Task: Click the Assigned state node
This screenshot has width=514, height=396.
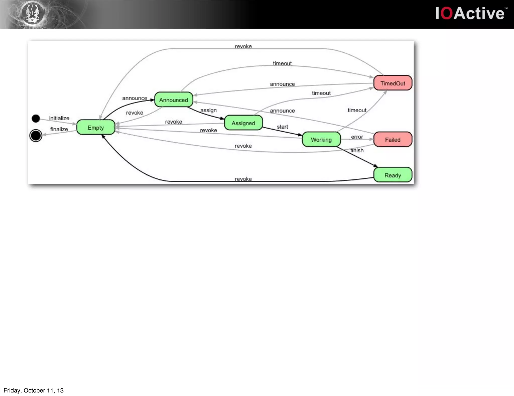Action: [x=243, y=123]
